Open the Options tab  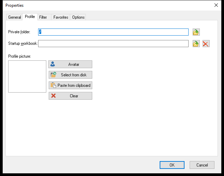(78, 17)
